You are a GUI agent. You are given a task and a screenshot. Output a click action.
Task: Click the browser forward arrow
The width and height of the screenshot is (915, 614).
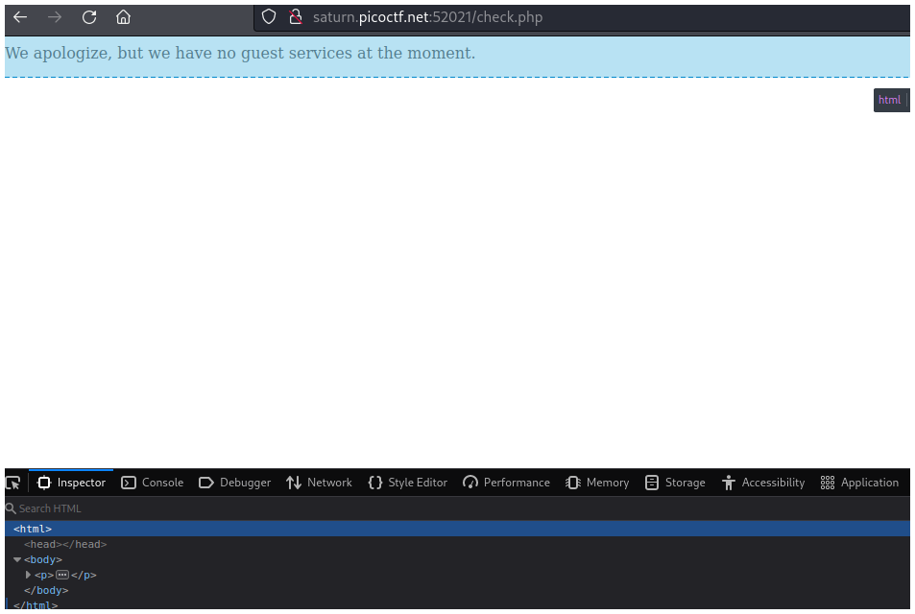point(55,17)
